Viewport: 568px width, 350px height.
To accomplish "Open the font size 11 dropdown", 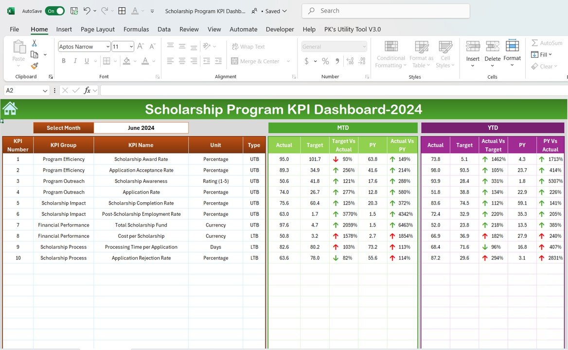I will [131, 47].
